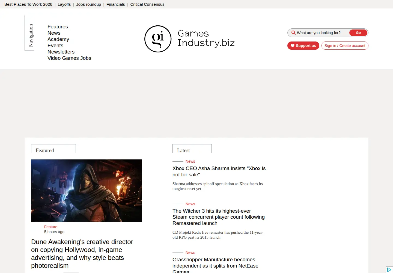The image size is (393, 273).
Task: Go to Newsletters in navigation
Action: click(61, 52)
